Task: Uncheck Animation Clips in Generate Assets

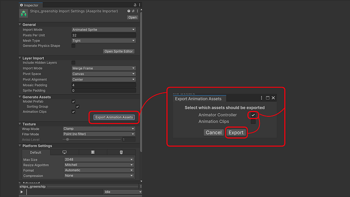Action: (x=73, y=112)
